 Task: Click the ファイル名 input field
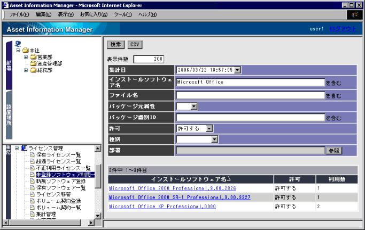pos(251,95)
